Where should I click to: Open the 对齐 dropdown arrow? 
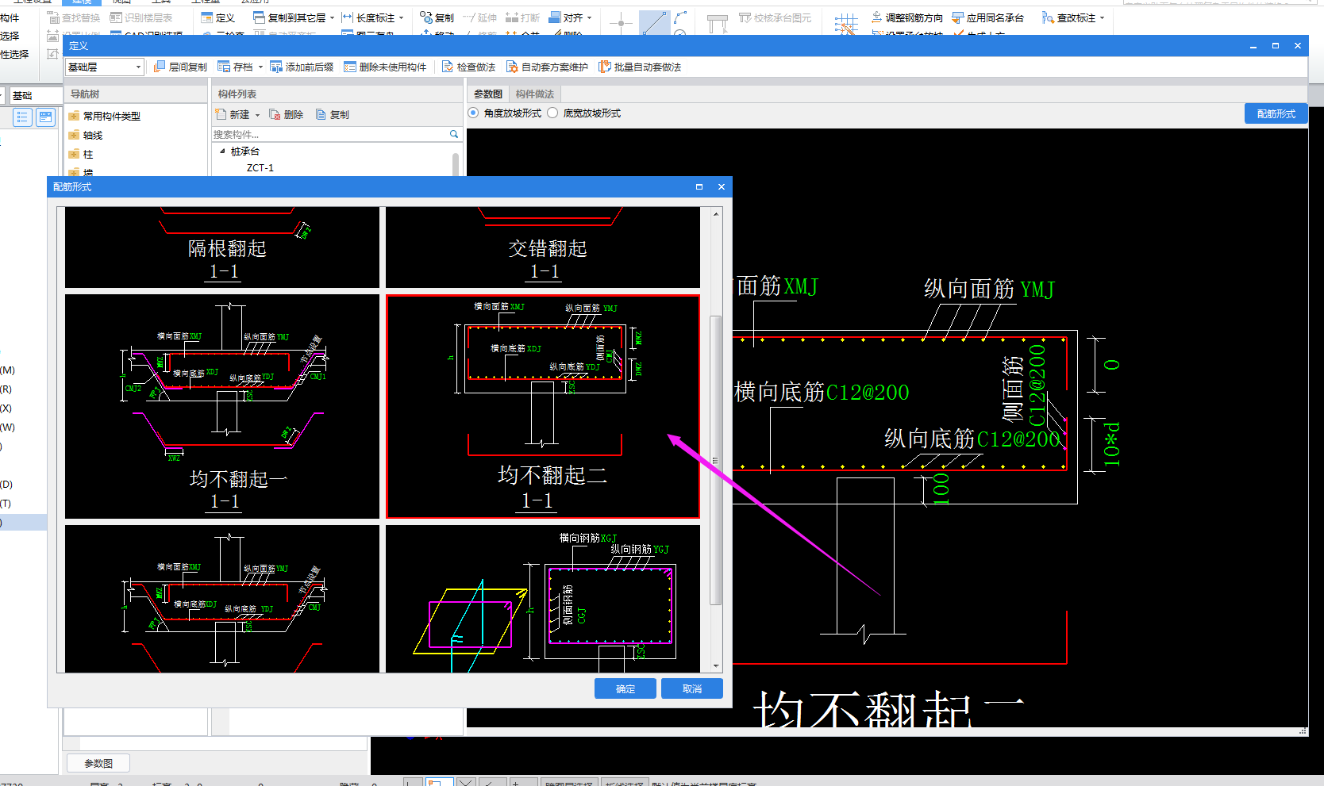(589, 17)
